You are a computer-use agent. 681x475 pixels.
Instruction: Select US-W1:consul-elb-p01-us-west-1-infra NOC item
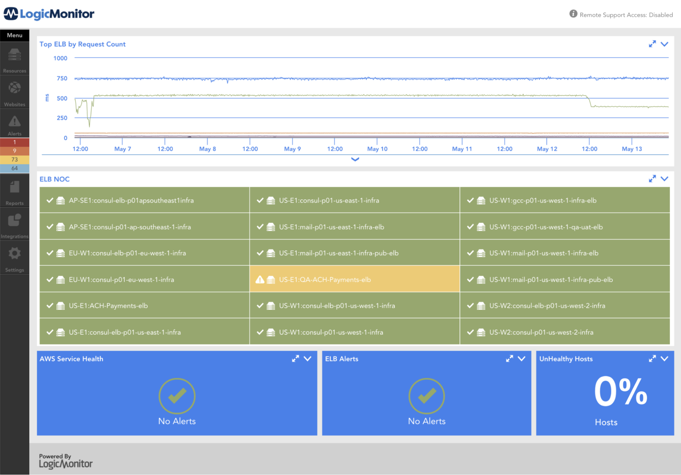[355, 305]
